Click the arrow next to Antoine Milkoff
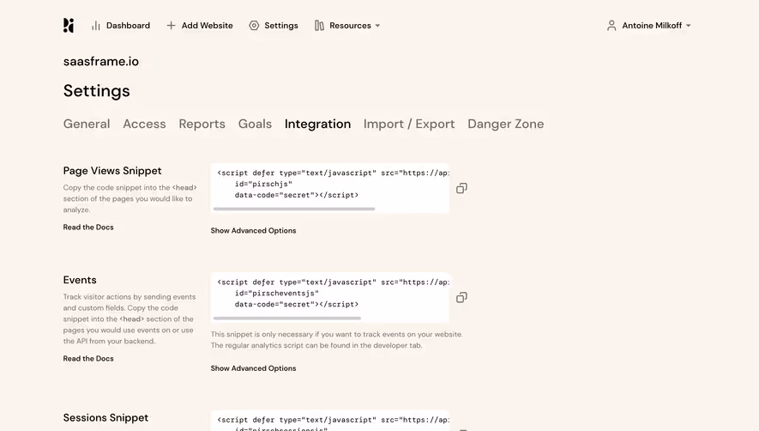759x431 pixels. (x=689, y=26)
